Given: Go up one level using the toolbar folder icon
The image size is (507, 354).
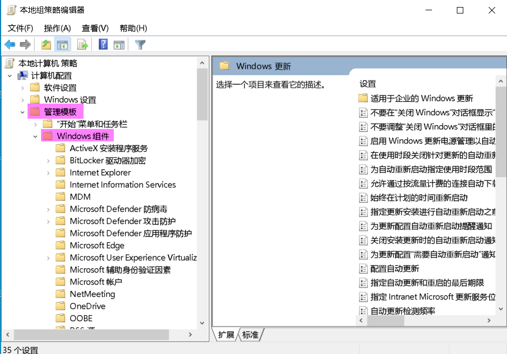Looking at the screenshot, I should pos(46,44).
